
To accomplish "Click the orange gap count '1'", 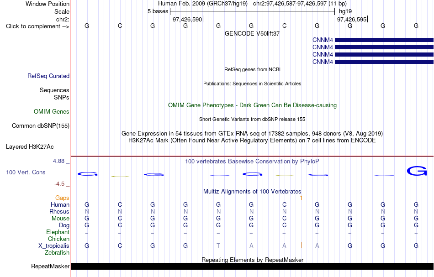I will (x=302, y=198).
